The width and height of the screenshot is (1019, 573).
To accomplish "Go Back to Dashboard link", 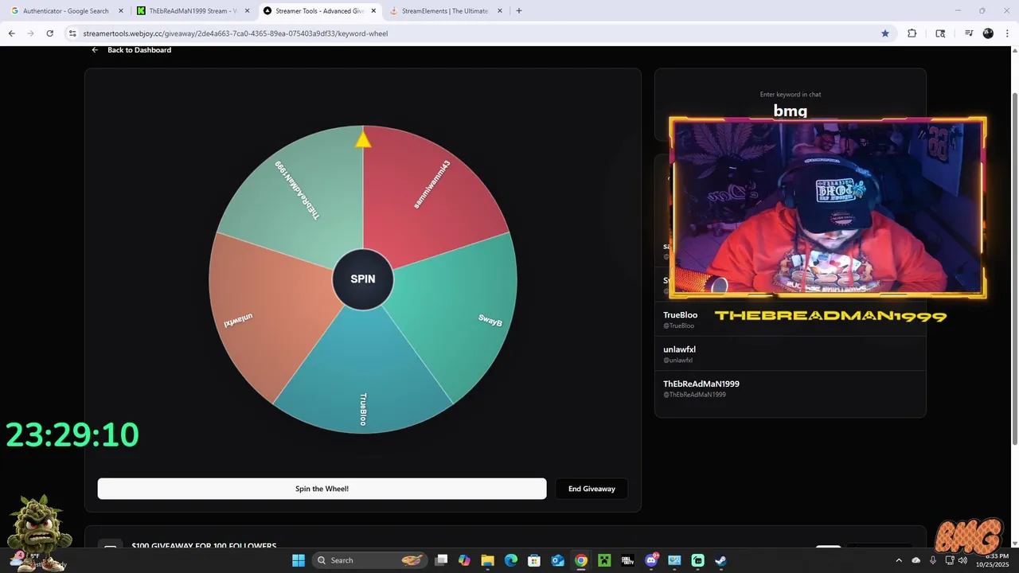I will (x=139, y=50).
